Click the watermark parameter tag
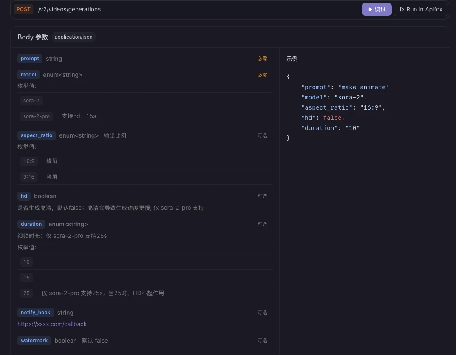 pyautogui.click(x=34, y=341)
